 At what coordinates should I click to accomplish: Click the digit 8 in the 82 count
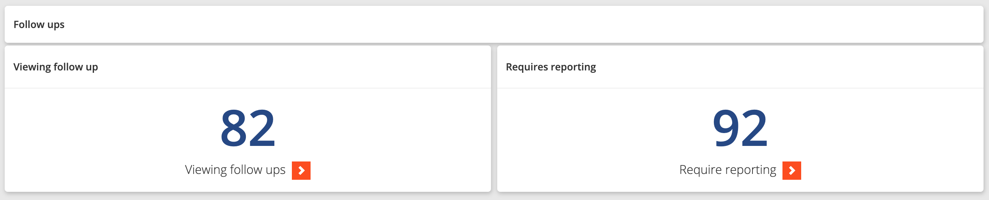234,128
